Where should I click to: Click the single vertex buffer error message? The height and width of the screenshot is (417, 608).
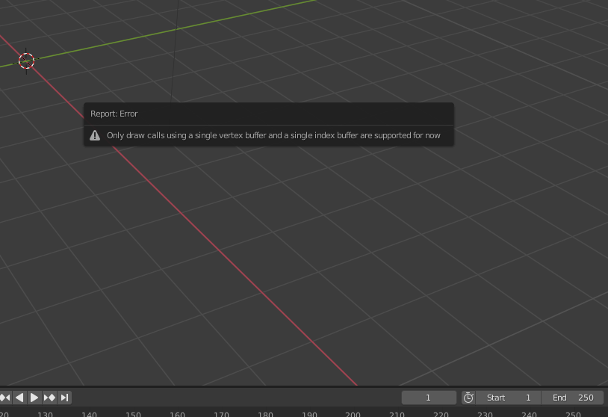coord(273,135)
